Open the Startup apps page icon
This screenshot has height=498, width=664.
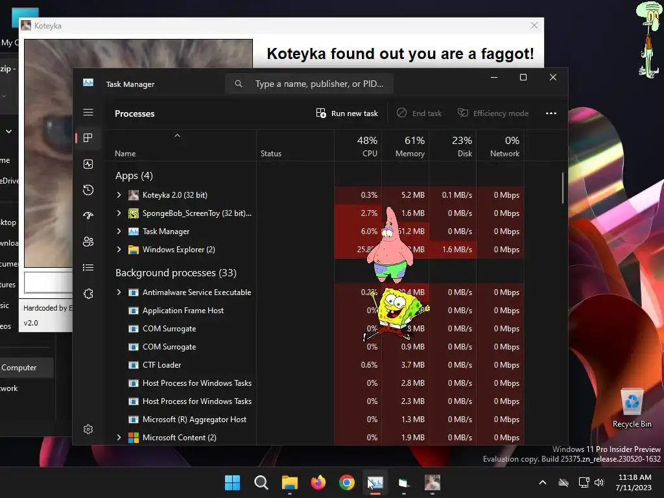(88, 215)
